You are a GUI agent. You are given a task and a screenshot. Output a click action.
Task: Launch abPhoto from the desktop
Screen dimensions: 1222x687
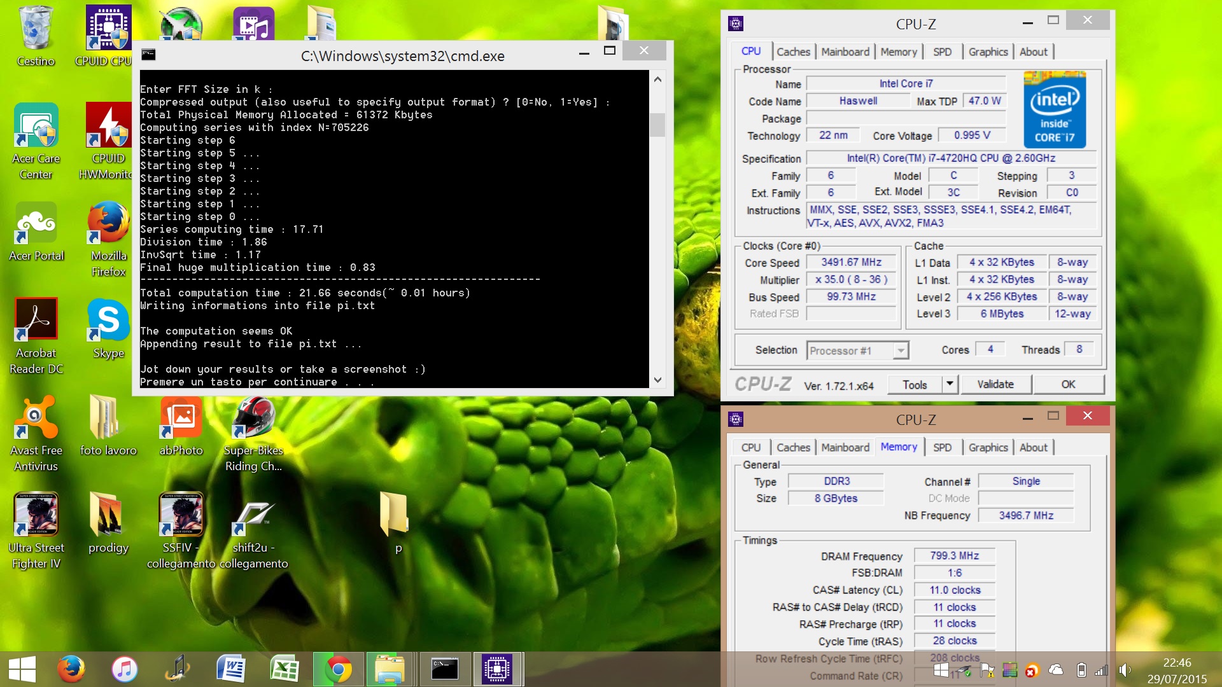point(181,426)
